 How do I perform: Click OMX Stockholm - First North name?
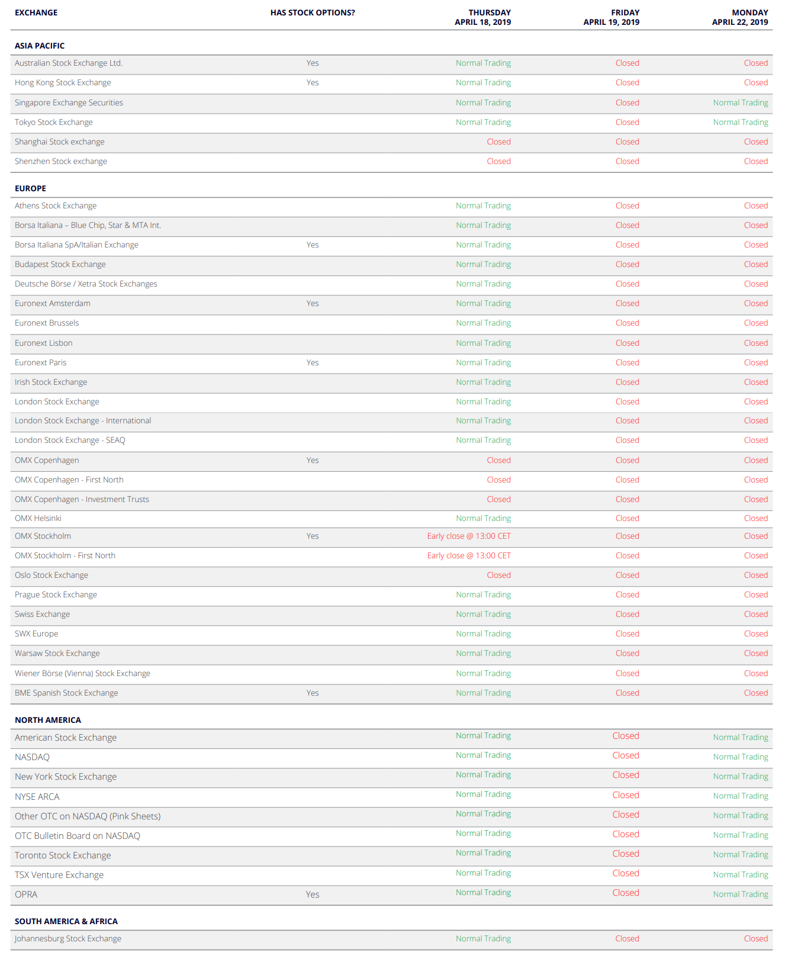[65, 555]
